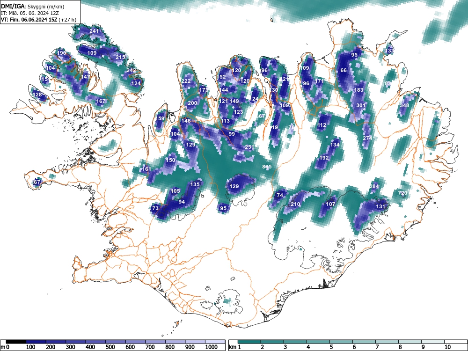Click the header title 'DMI/IGA: Skyggni (m/km)'
The height and width of the screenshot is (351, 468).
tap(33, 6)
